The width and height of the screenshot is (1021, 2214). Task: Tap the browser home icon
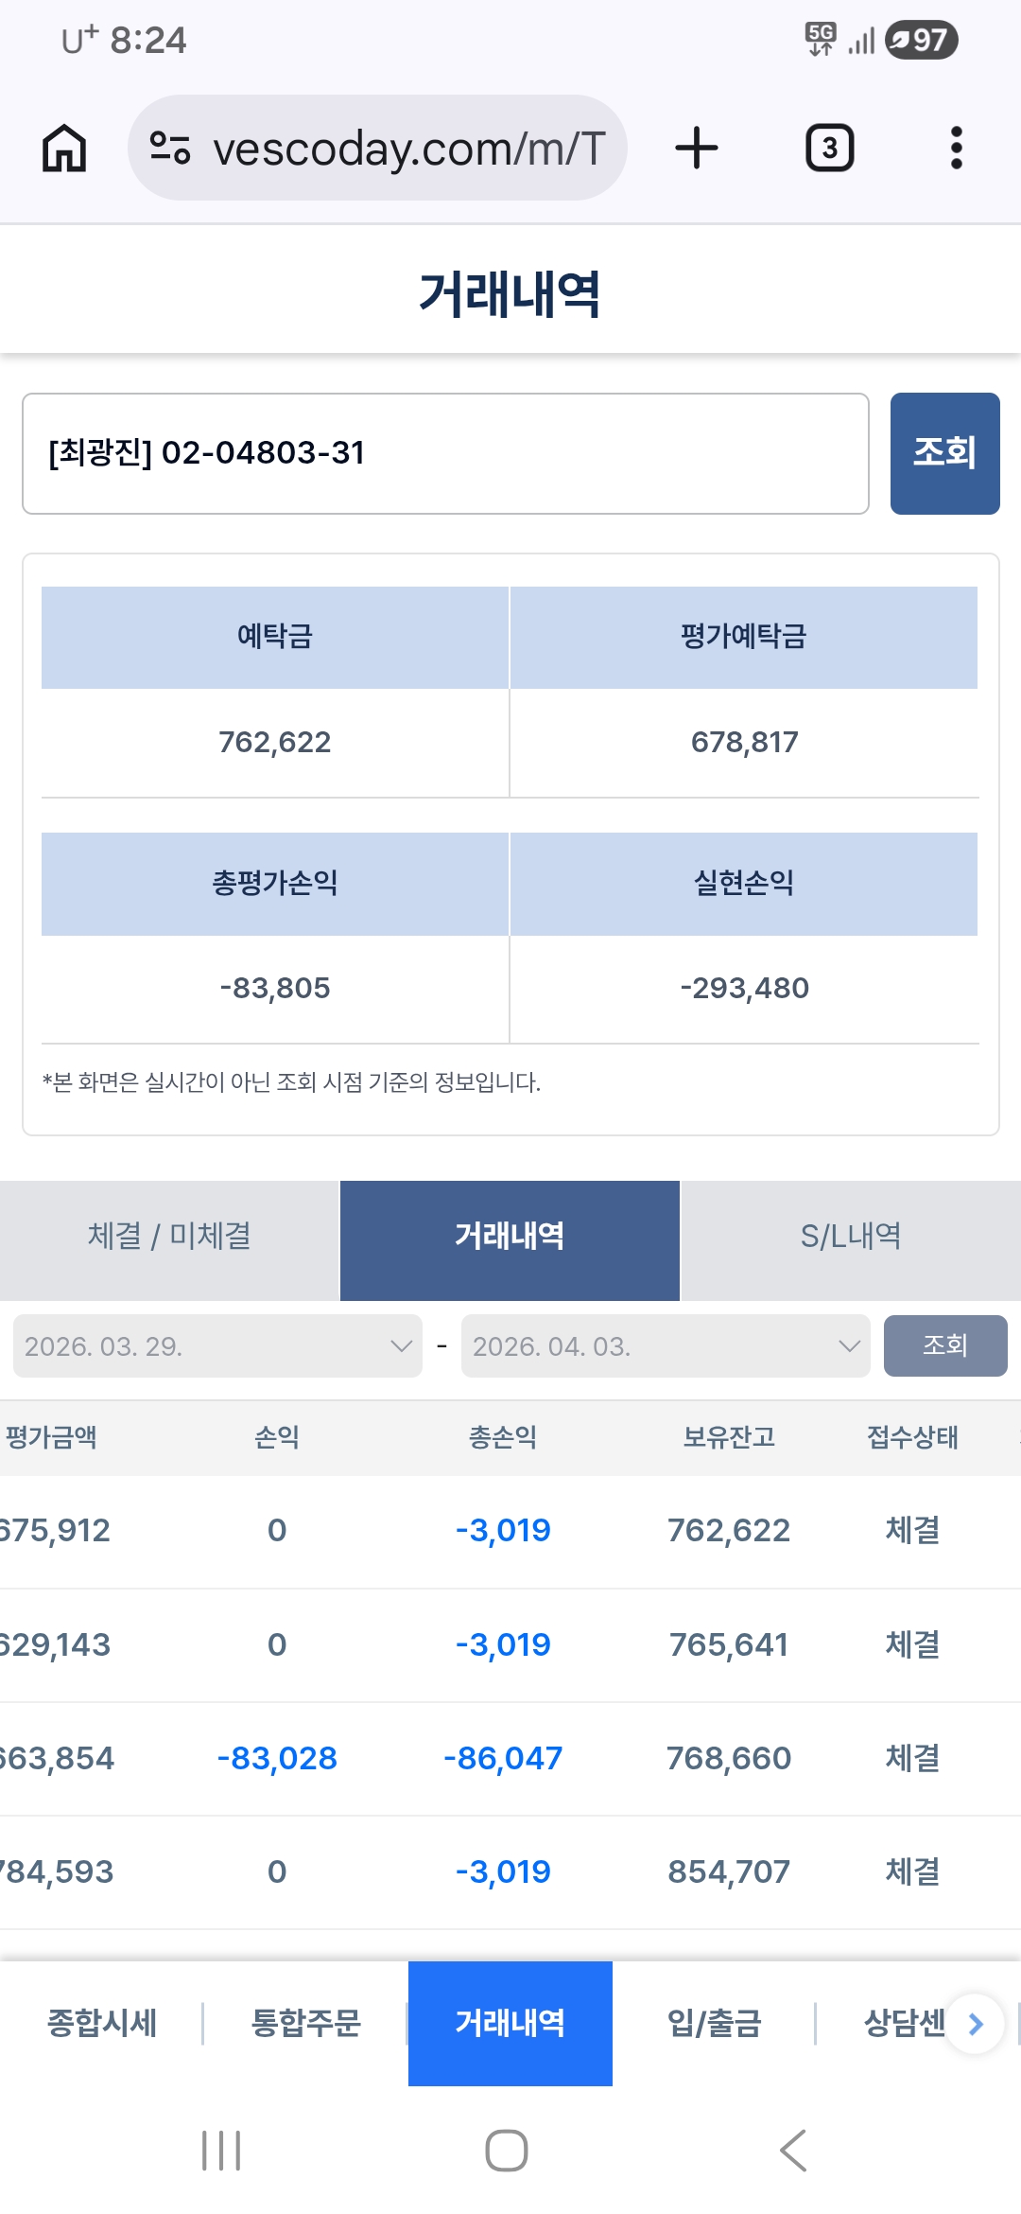pos(64,149)
